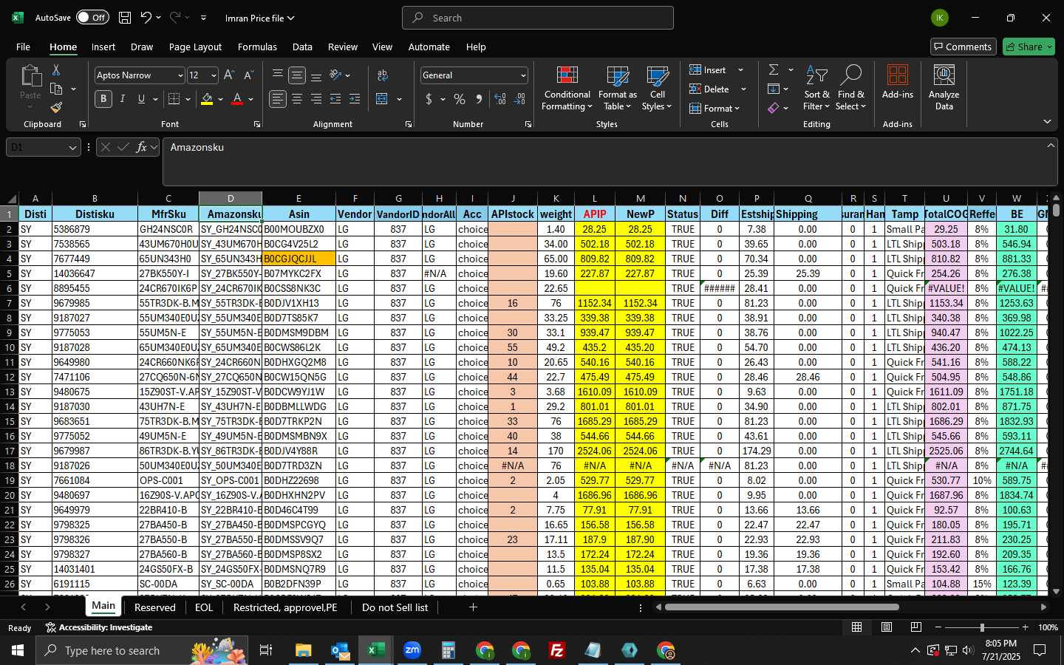The width and height of the screenshot is (1064, 665).
Task: Click the AutoSum sigma icon
Action: pos(774,69)
